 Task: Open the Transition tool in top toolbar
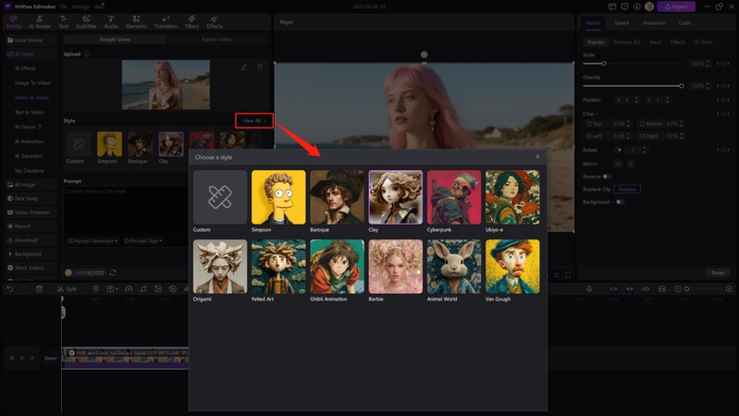tap(166, 21)
